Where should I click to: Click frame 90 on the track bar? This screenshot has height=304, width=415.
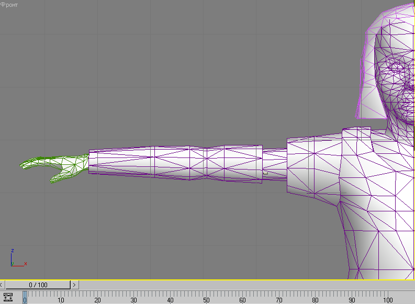352,300
